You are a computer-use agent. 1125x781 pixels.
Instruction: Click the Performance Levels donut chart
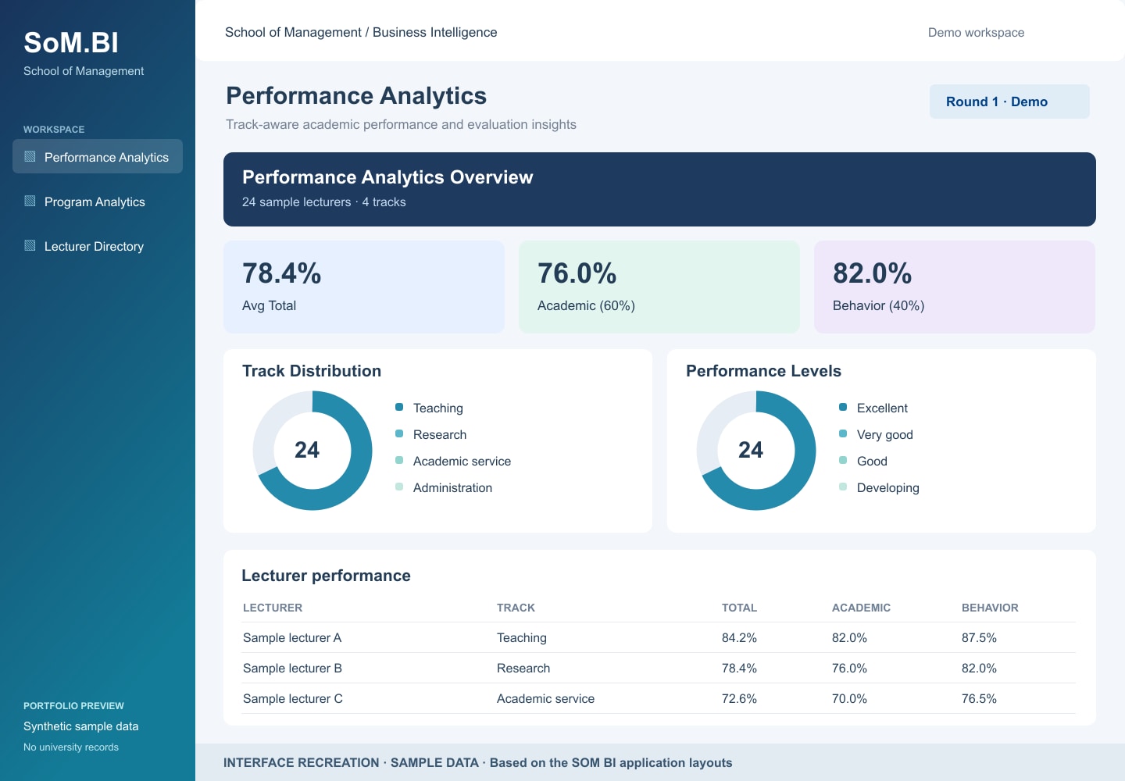pos(756,451)
